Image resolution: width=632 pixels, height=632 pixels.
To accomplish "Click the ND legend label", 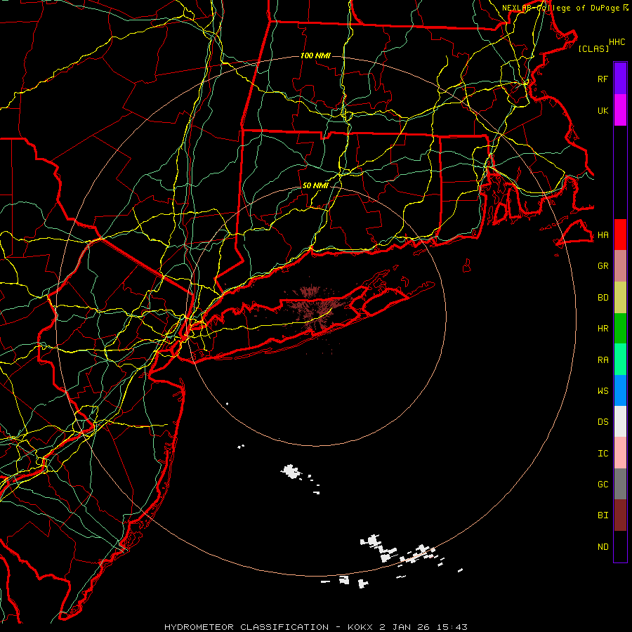I will [x=603, y=547].
